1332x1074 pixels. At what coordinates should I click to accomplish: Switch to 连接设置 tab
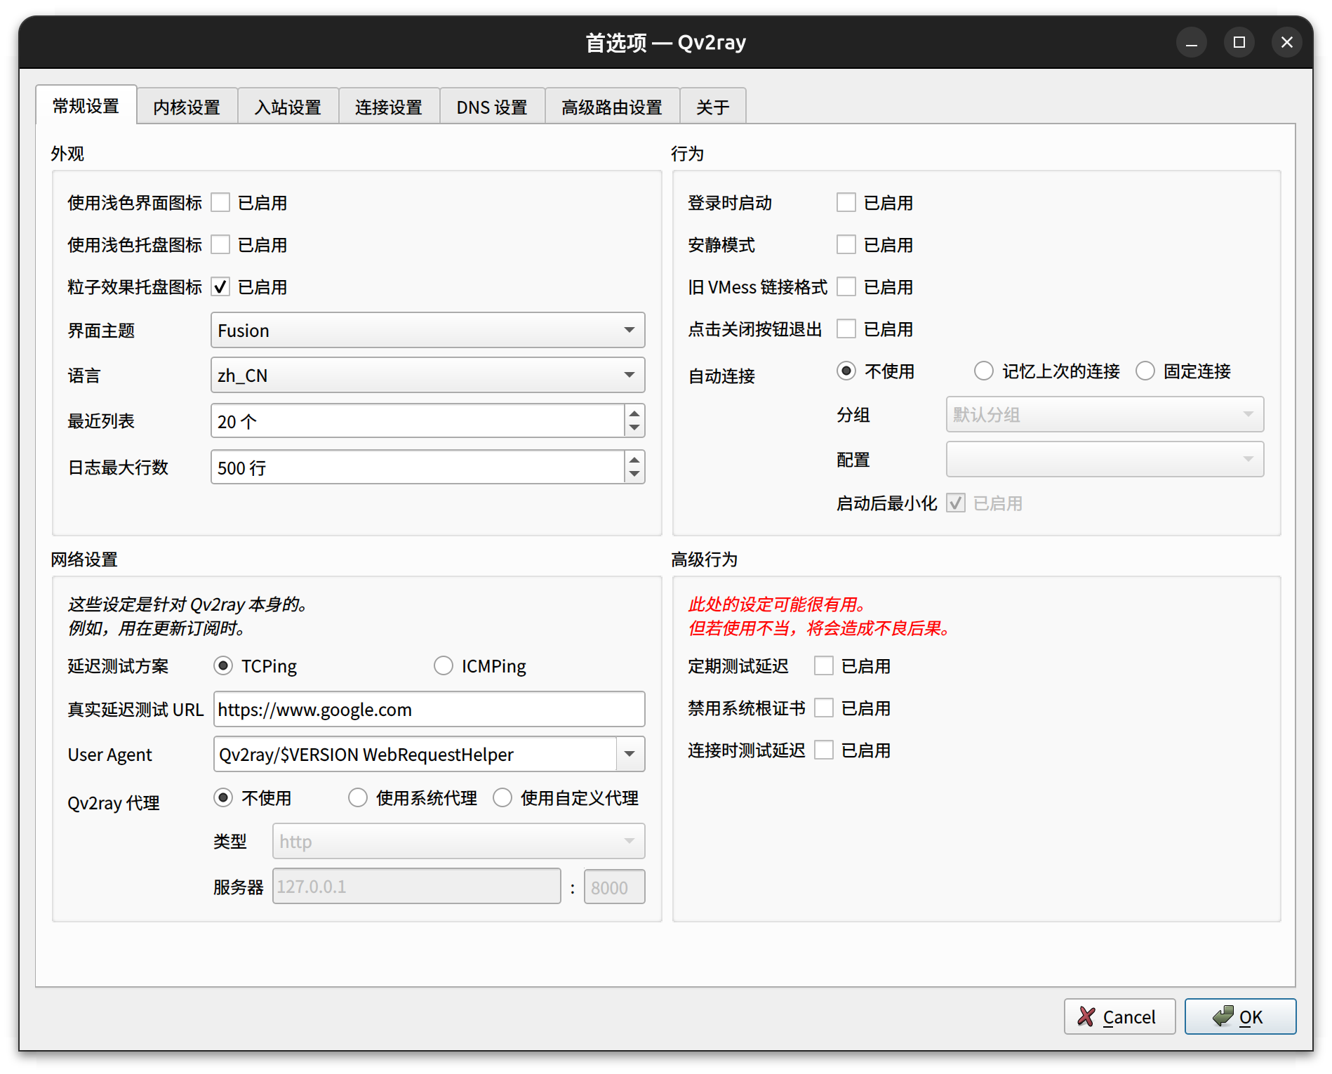(389, 107)
